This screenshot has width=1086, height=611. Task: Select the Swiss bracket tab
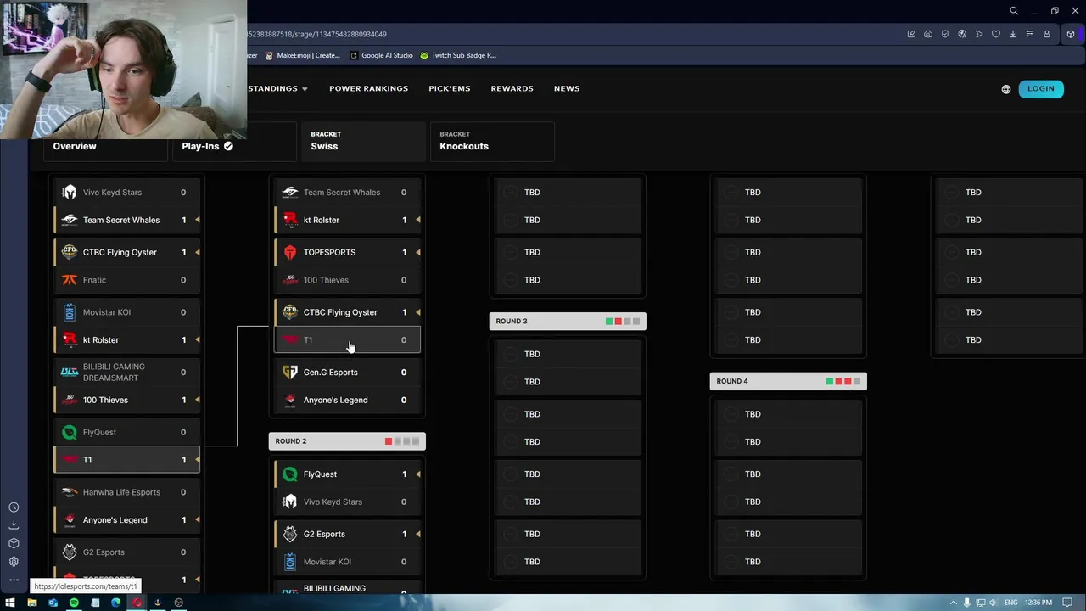[363, 141]
